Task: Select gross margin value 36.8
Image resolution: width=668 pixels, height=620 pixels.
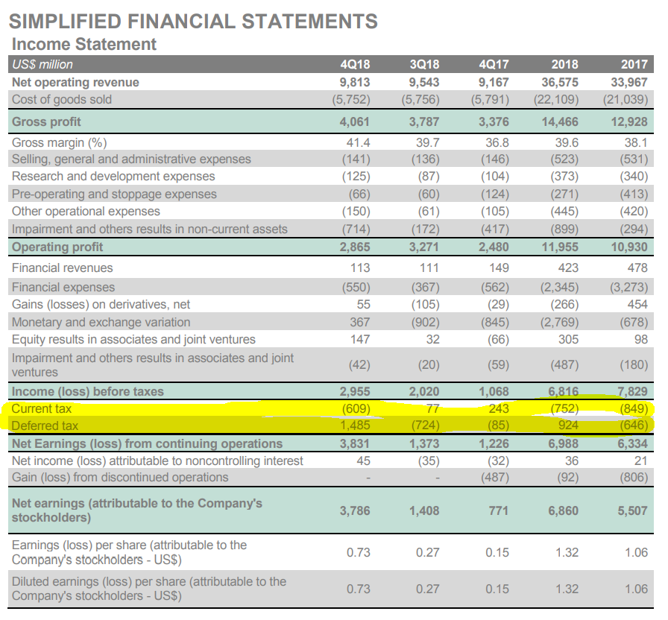Action: coord(497,142)
